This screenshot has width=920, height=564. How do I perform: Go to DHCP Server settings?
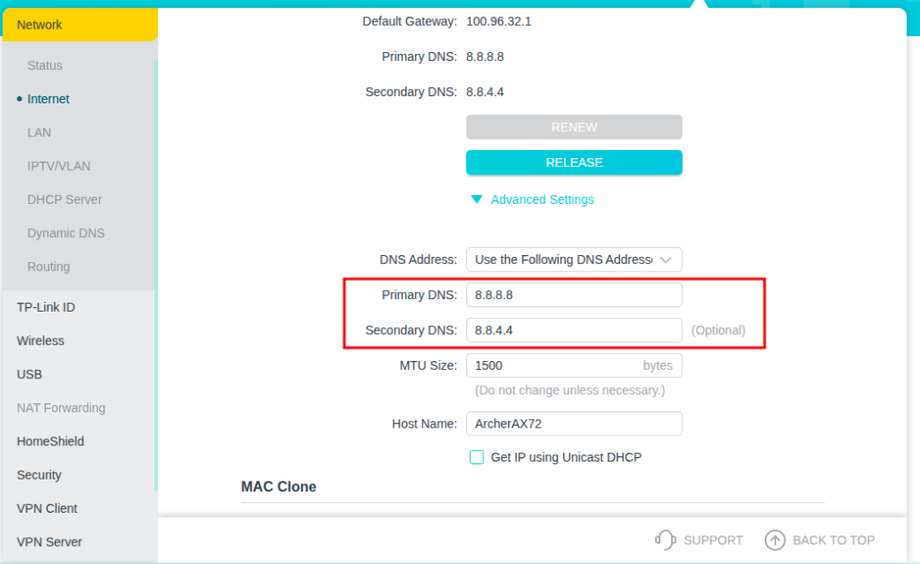(65, 199)
